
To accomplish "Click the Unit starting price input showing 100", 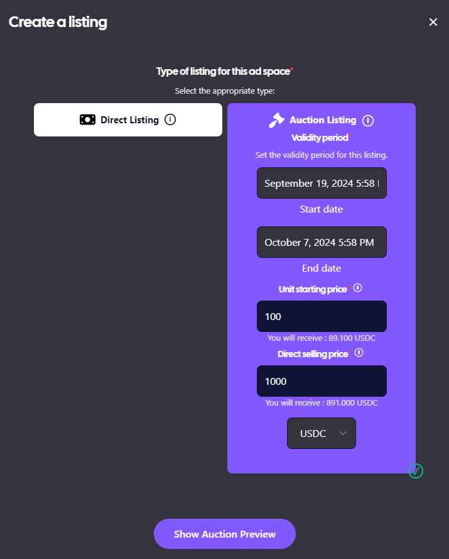I will [322, 316].
